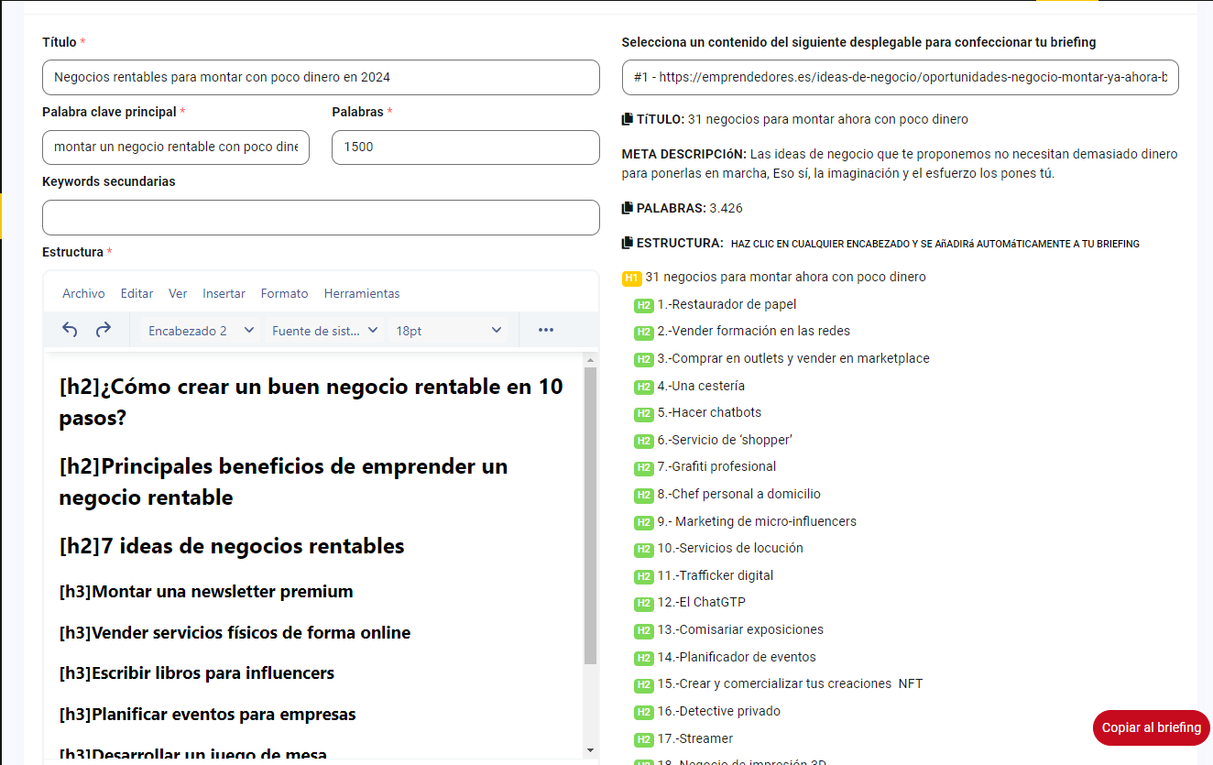
Task: Undo the last edit in the editor
Action: pyautogui.click(x=70, y=330)
